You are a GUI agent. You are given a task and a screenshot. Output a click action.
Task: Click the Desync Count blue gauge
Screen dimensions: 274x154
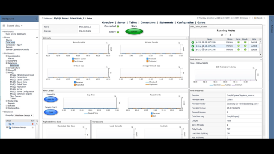pyautogui.click(x=51, y=112)
